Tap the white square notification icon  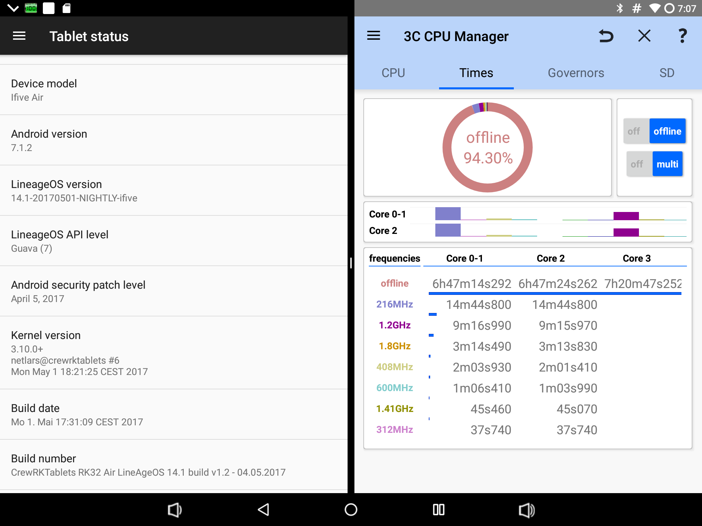tap(49, 8)
